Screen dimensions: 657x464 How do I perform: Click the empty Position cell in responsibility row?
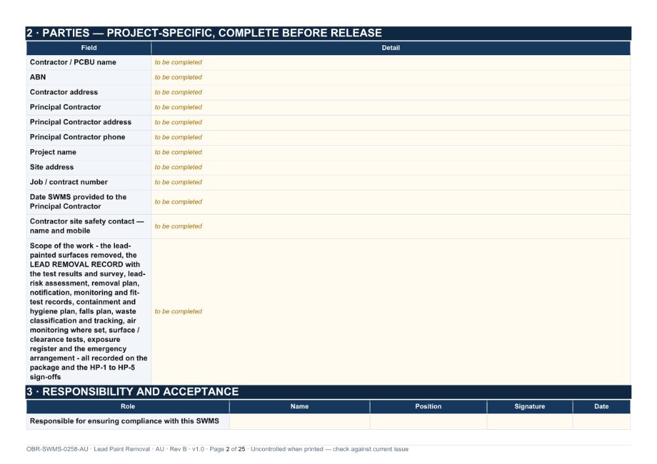pyautogui.click(x=428, y=421)
